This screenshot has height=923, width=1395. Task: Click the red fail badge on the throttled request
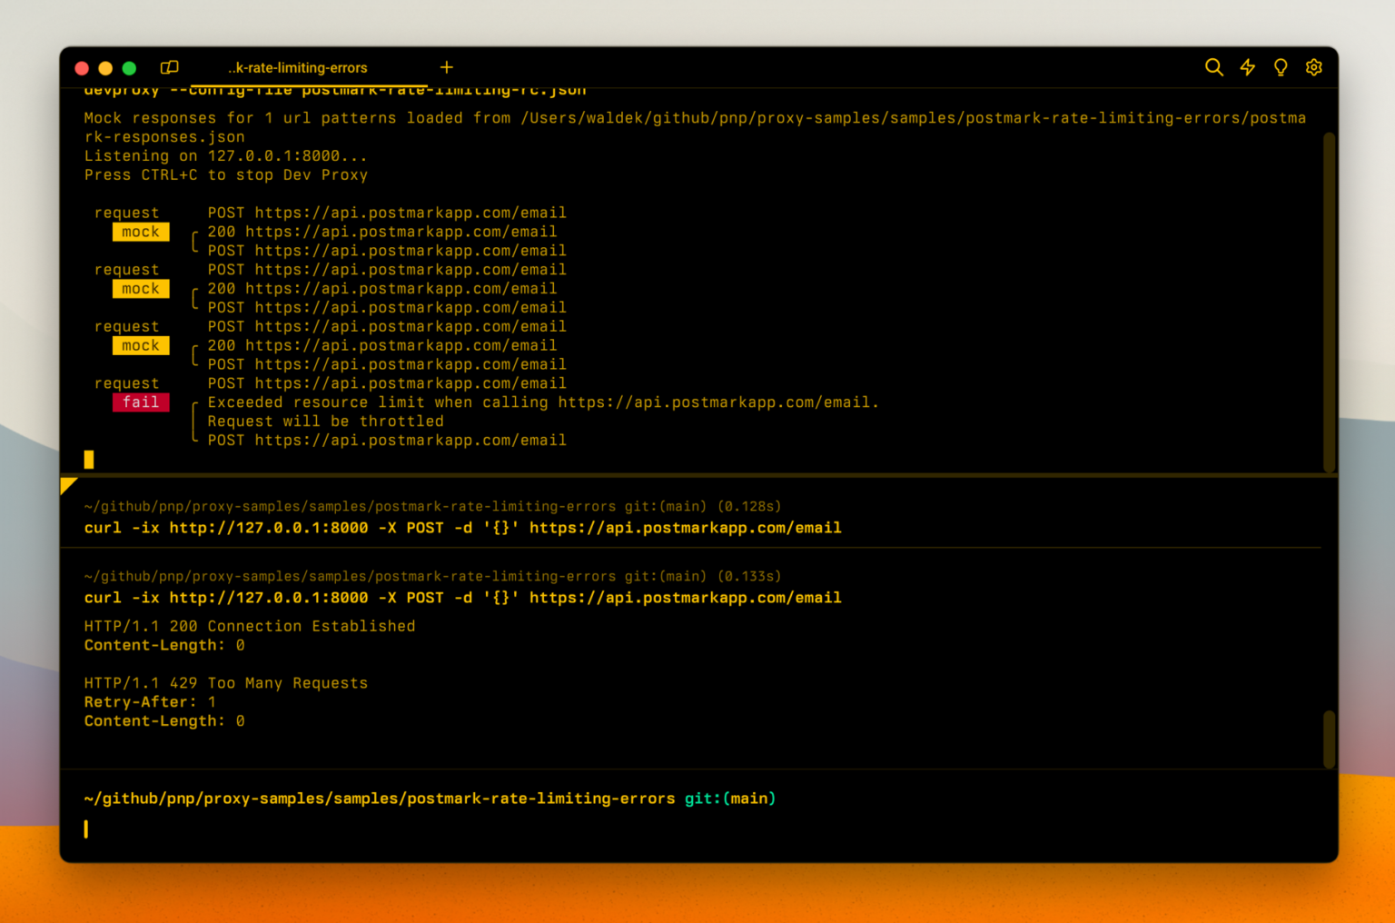pos(141,402)
